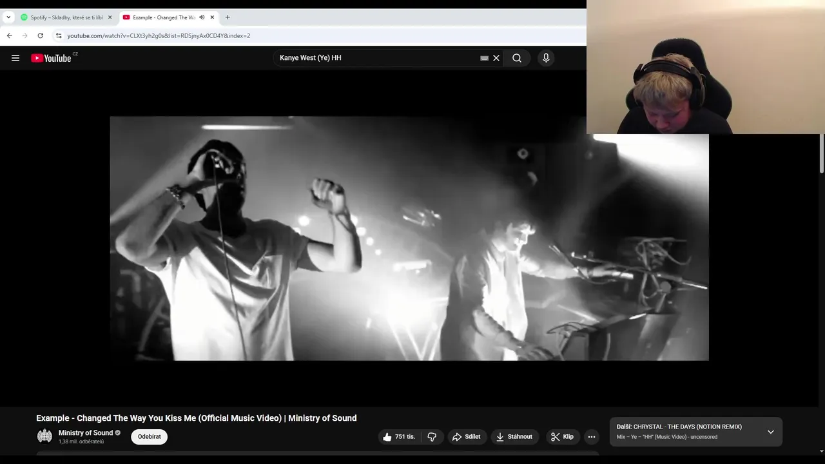Expand the playlist queue chevron
825x464 pixels.
(x=770, y=432)
